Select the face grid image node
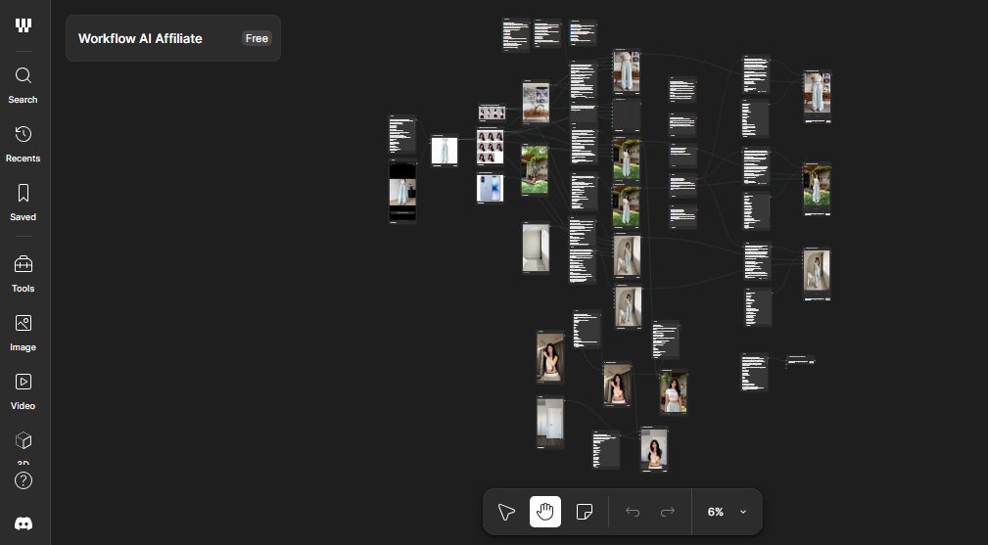 tap(490, 146)
